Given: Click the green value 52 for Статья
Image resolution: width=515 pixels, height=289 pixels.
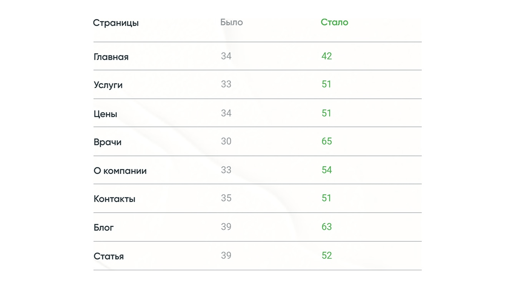Looking at the screenshot, I should point(327,256).
